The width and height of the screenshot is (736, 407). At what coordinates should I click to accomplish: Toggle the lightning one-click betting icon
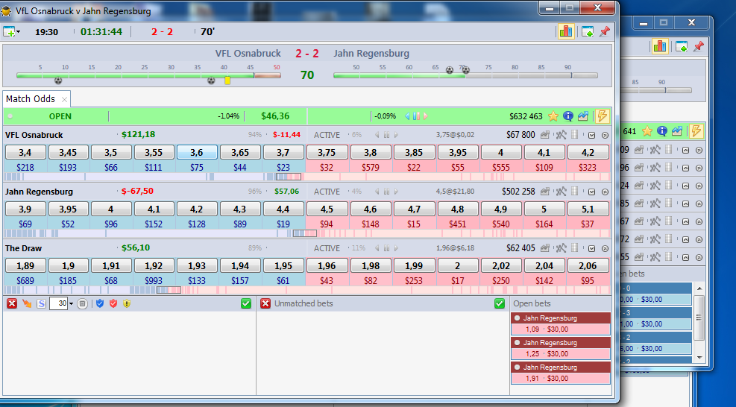pyautogui.click(x=603, y=116)
